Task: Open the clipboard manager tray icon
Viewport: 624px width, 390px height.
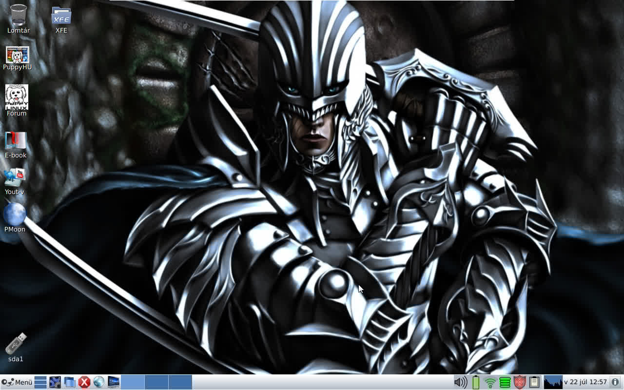Action: pos(534,382)
